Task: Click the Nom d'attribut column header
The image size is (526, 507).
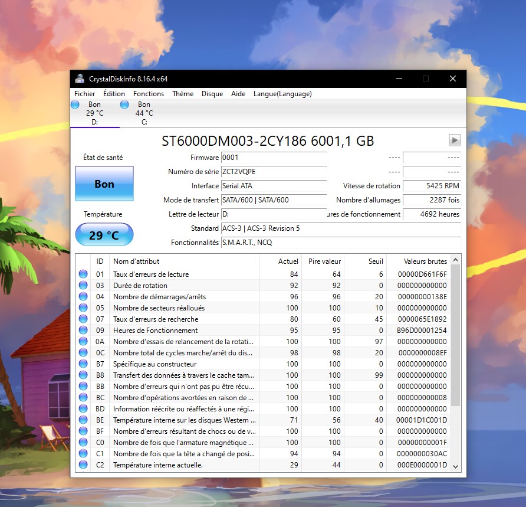Action: pos(184,261)
